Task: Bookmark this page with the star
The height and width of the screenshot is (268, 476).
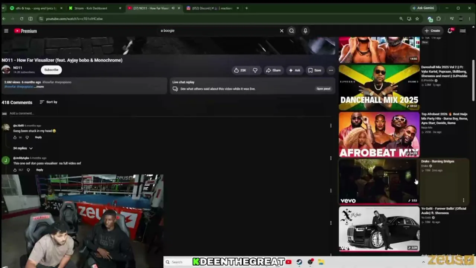Action: click(x=417, y=19)
